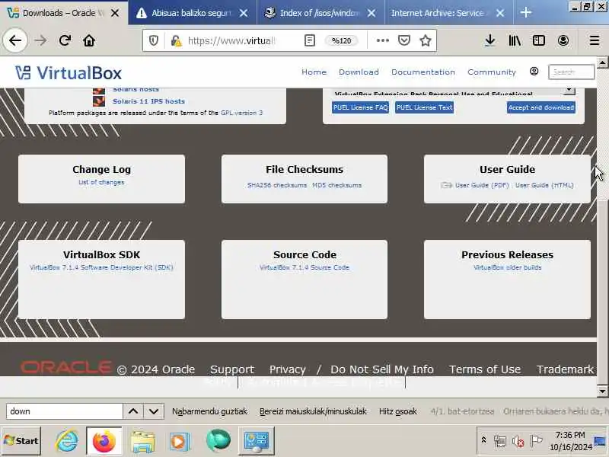Go back to the previous page
Image resolution: width=609 pixels, height=457 pixels.
pos(15,40)
